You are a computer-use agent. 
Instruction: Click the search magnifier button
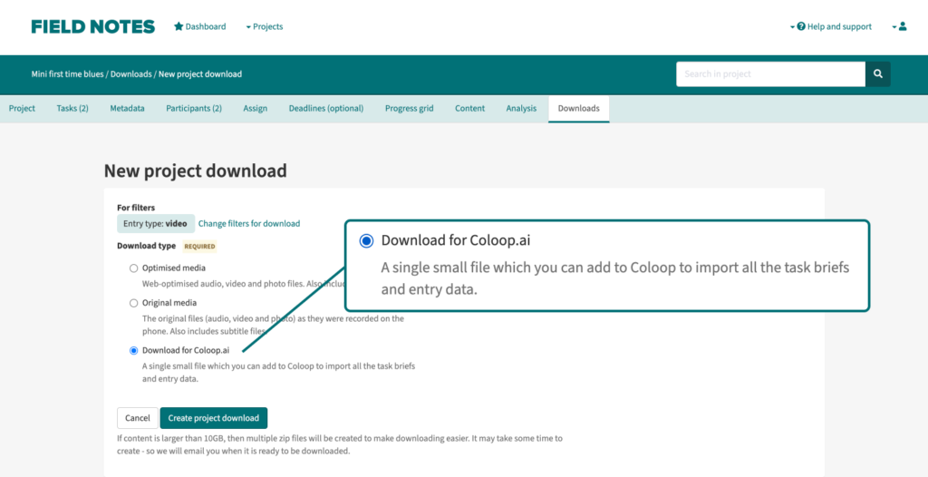pyautogui.click(x=877, y=74)
